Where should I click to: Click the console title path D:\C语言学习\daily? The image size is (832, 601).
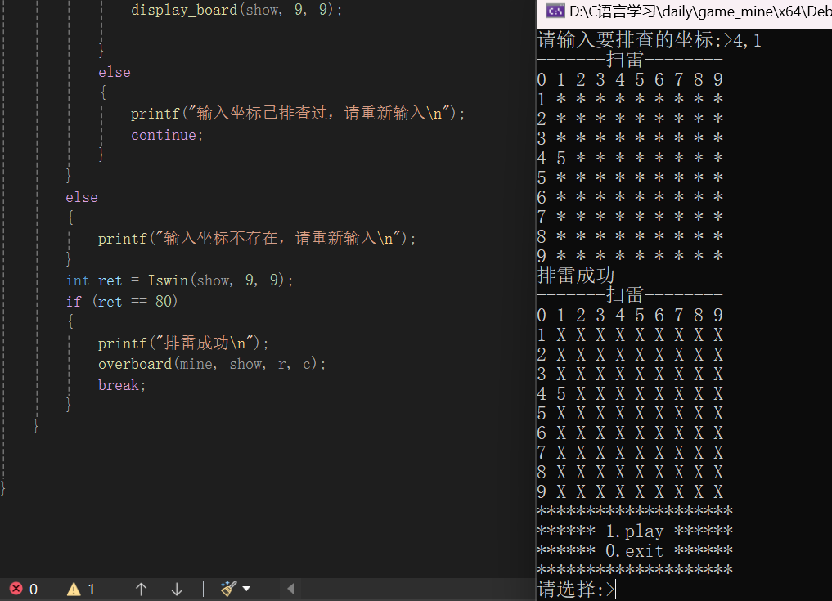tap(699, 11)
